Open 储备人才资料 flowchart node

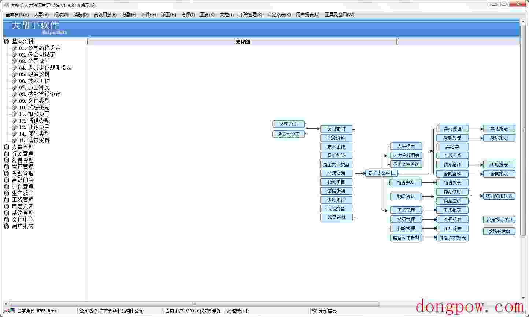(406, 238)
